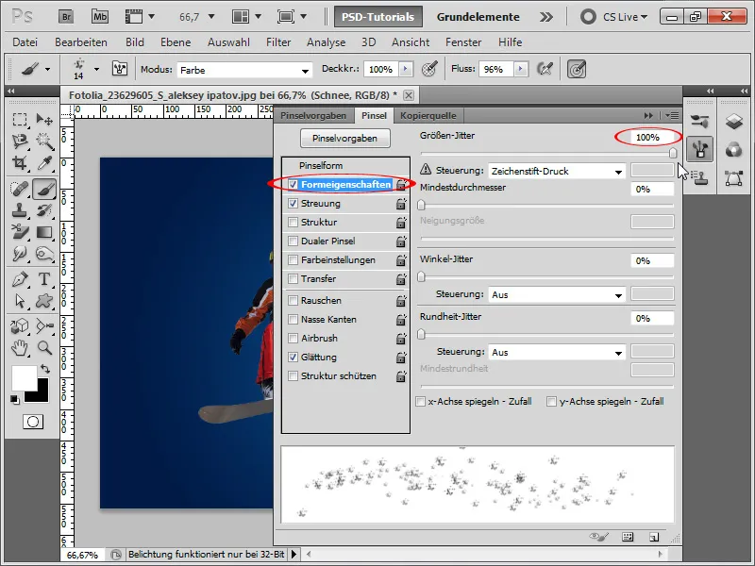755x566 pixels.
Task: Toggle Quick Mask mode icon
Action: [33, 422]
